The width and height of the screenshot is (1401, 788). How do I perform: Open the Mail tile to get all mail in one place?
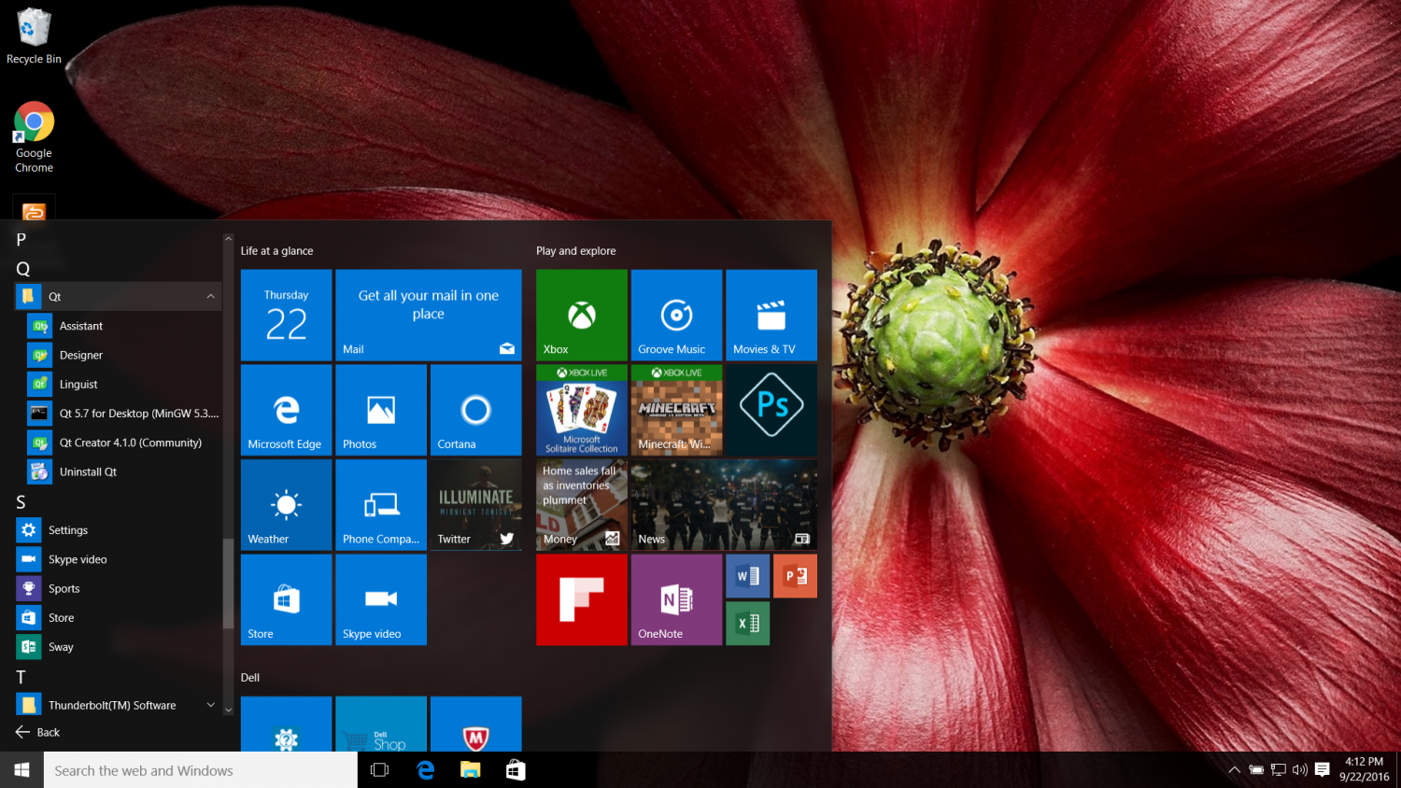(428, 315)
